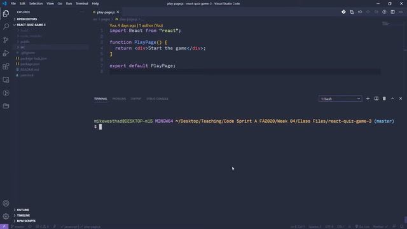Image resolution: width=407 pixels, height=229 pixels.
Task: Open the Remote Explorer view
Action: [6, 80]
